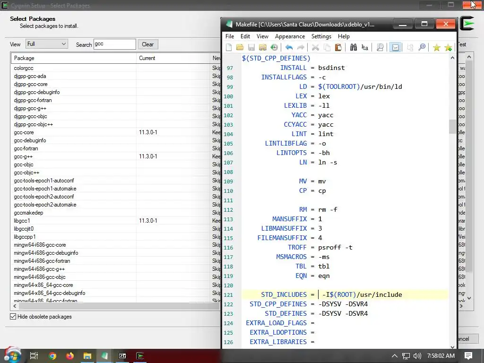Toggle word wrap toolbar button

396,47
